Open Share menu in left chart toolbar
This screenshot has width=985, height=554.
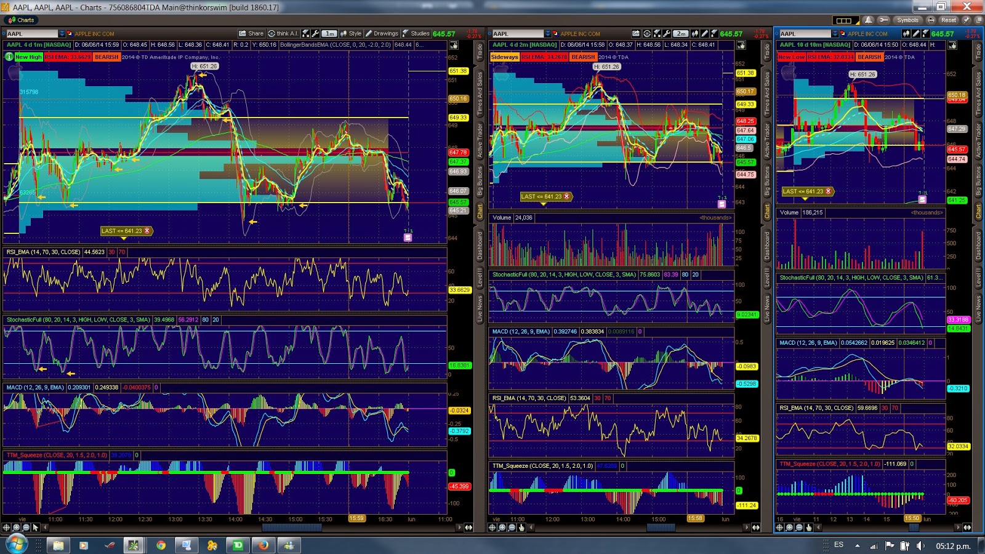251,33
